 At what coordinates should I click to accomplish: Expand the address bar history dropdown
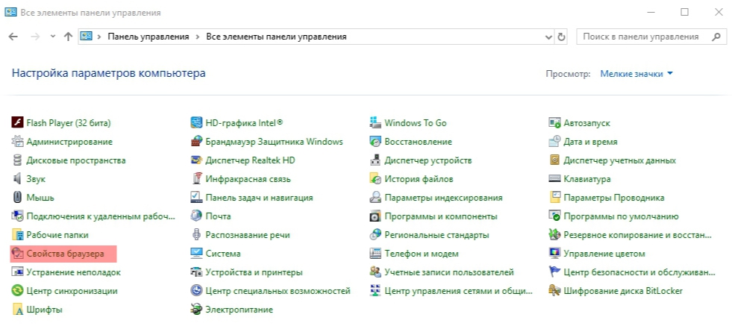coord(548,37)
